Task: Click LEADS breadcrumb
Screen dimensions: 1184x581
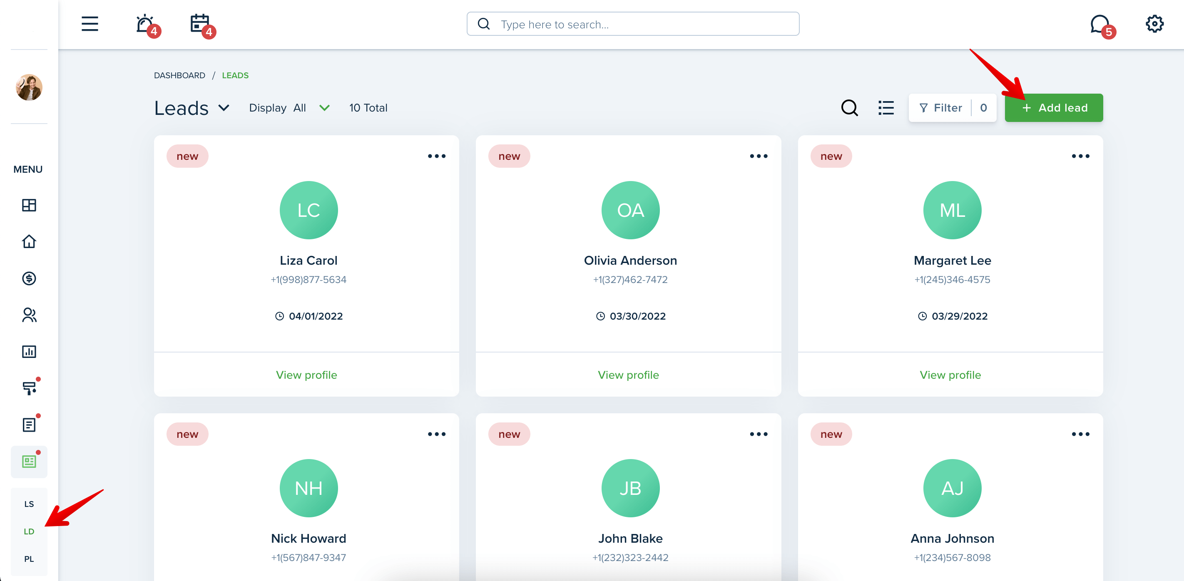Action: pyautogui.click(x=235, y=75)
